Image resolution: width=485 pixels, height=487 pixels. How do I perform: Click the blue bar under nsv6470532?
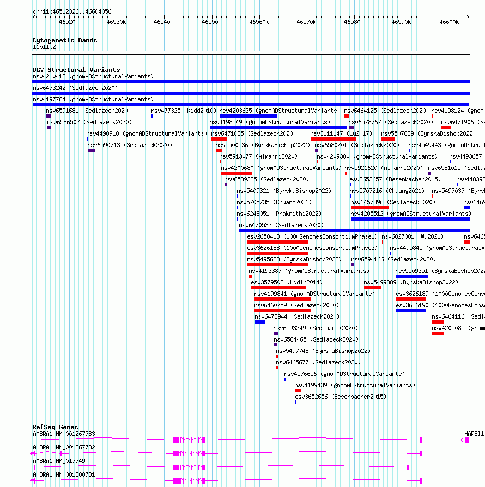354,230
